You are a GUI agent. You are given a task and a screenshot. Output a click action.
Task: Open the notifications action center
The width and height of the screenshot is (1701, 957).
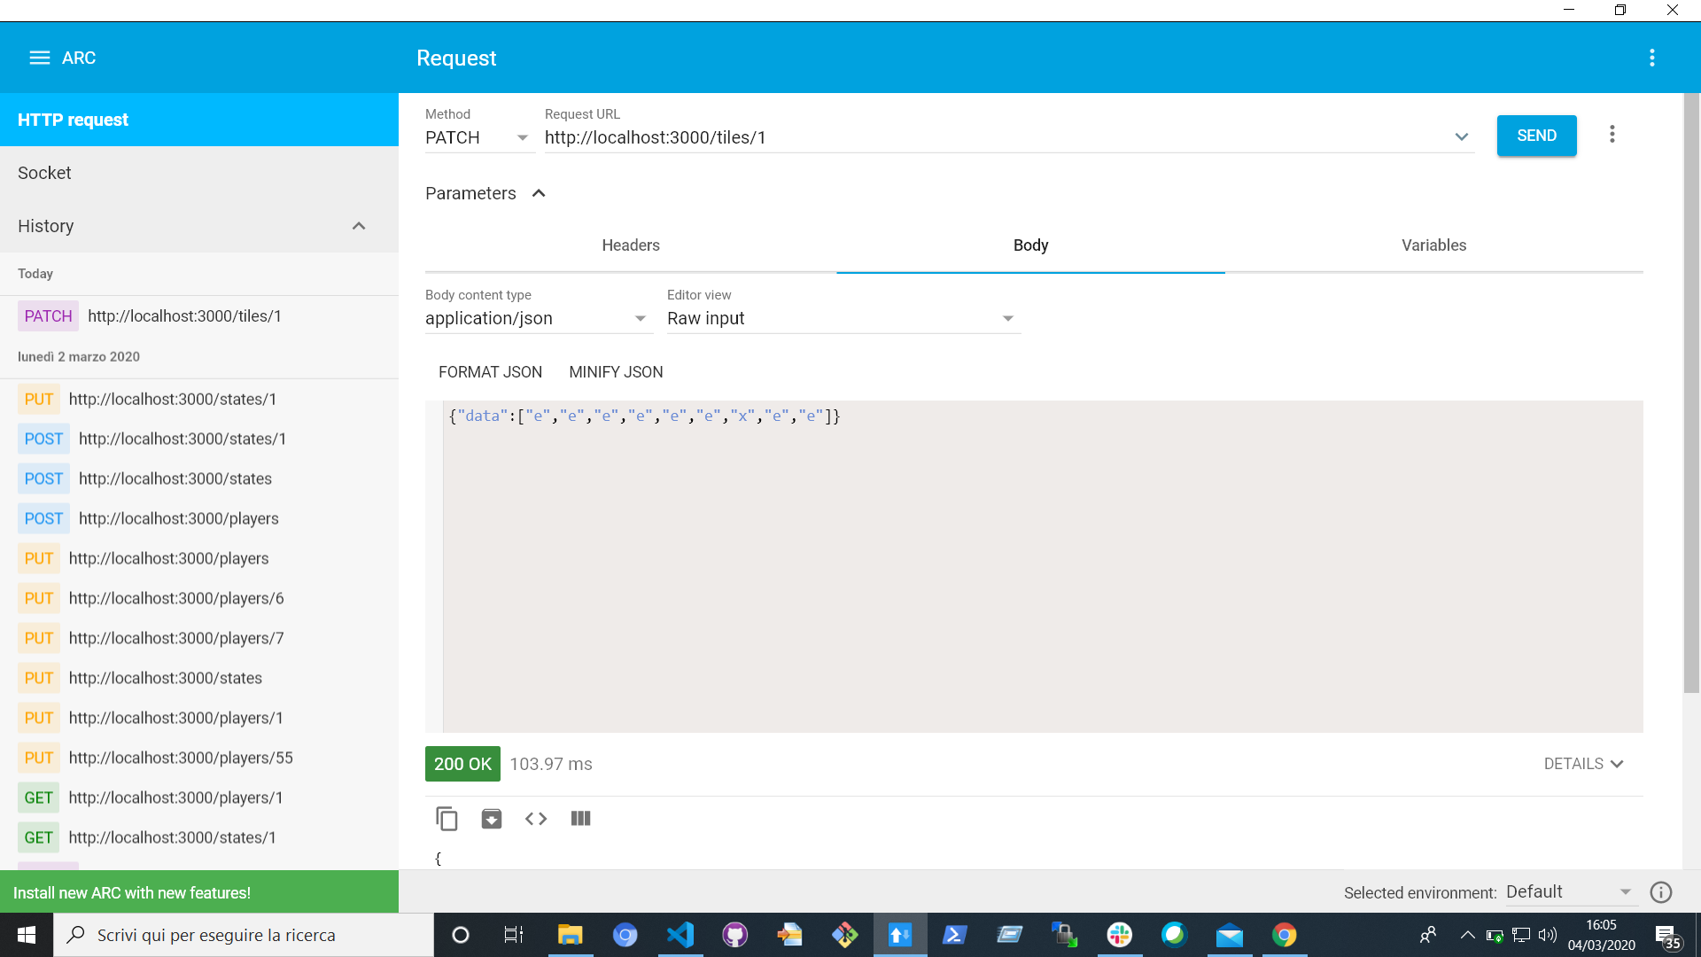point(1667,935)
